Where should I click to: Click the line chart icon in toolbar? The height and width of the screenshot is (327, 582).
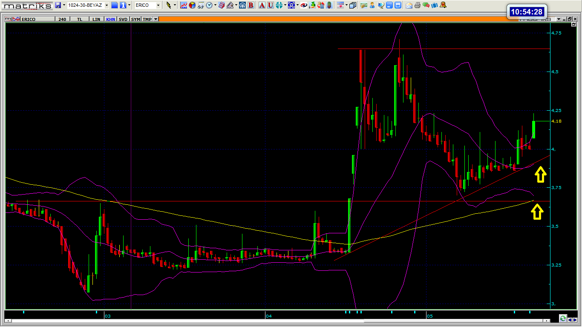pos(184,5)
